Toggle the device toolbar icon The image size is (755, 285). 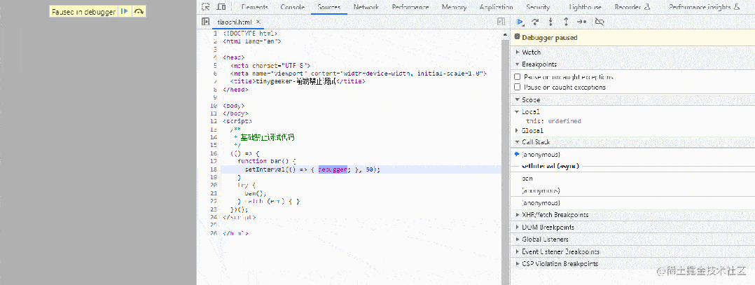click(221, 7)
